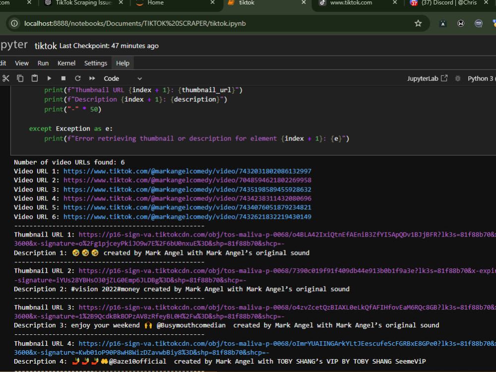
Task: Open Video URL 3 link
Action: tap(187, 189)
